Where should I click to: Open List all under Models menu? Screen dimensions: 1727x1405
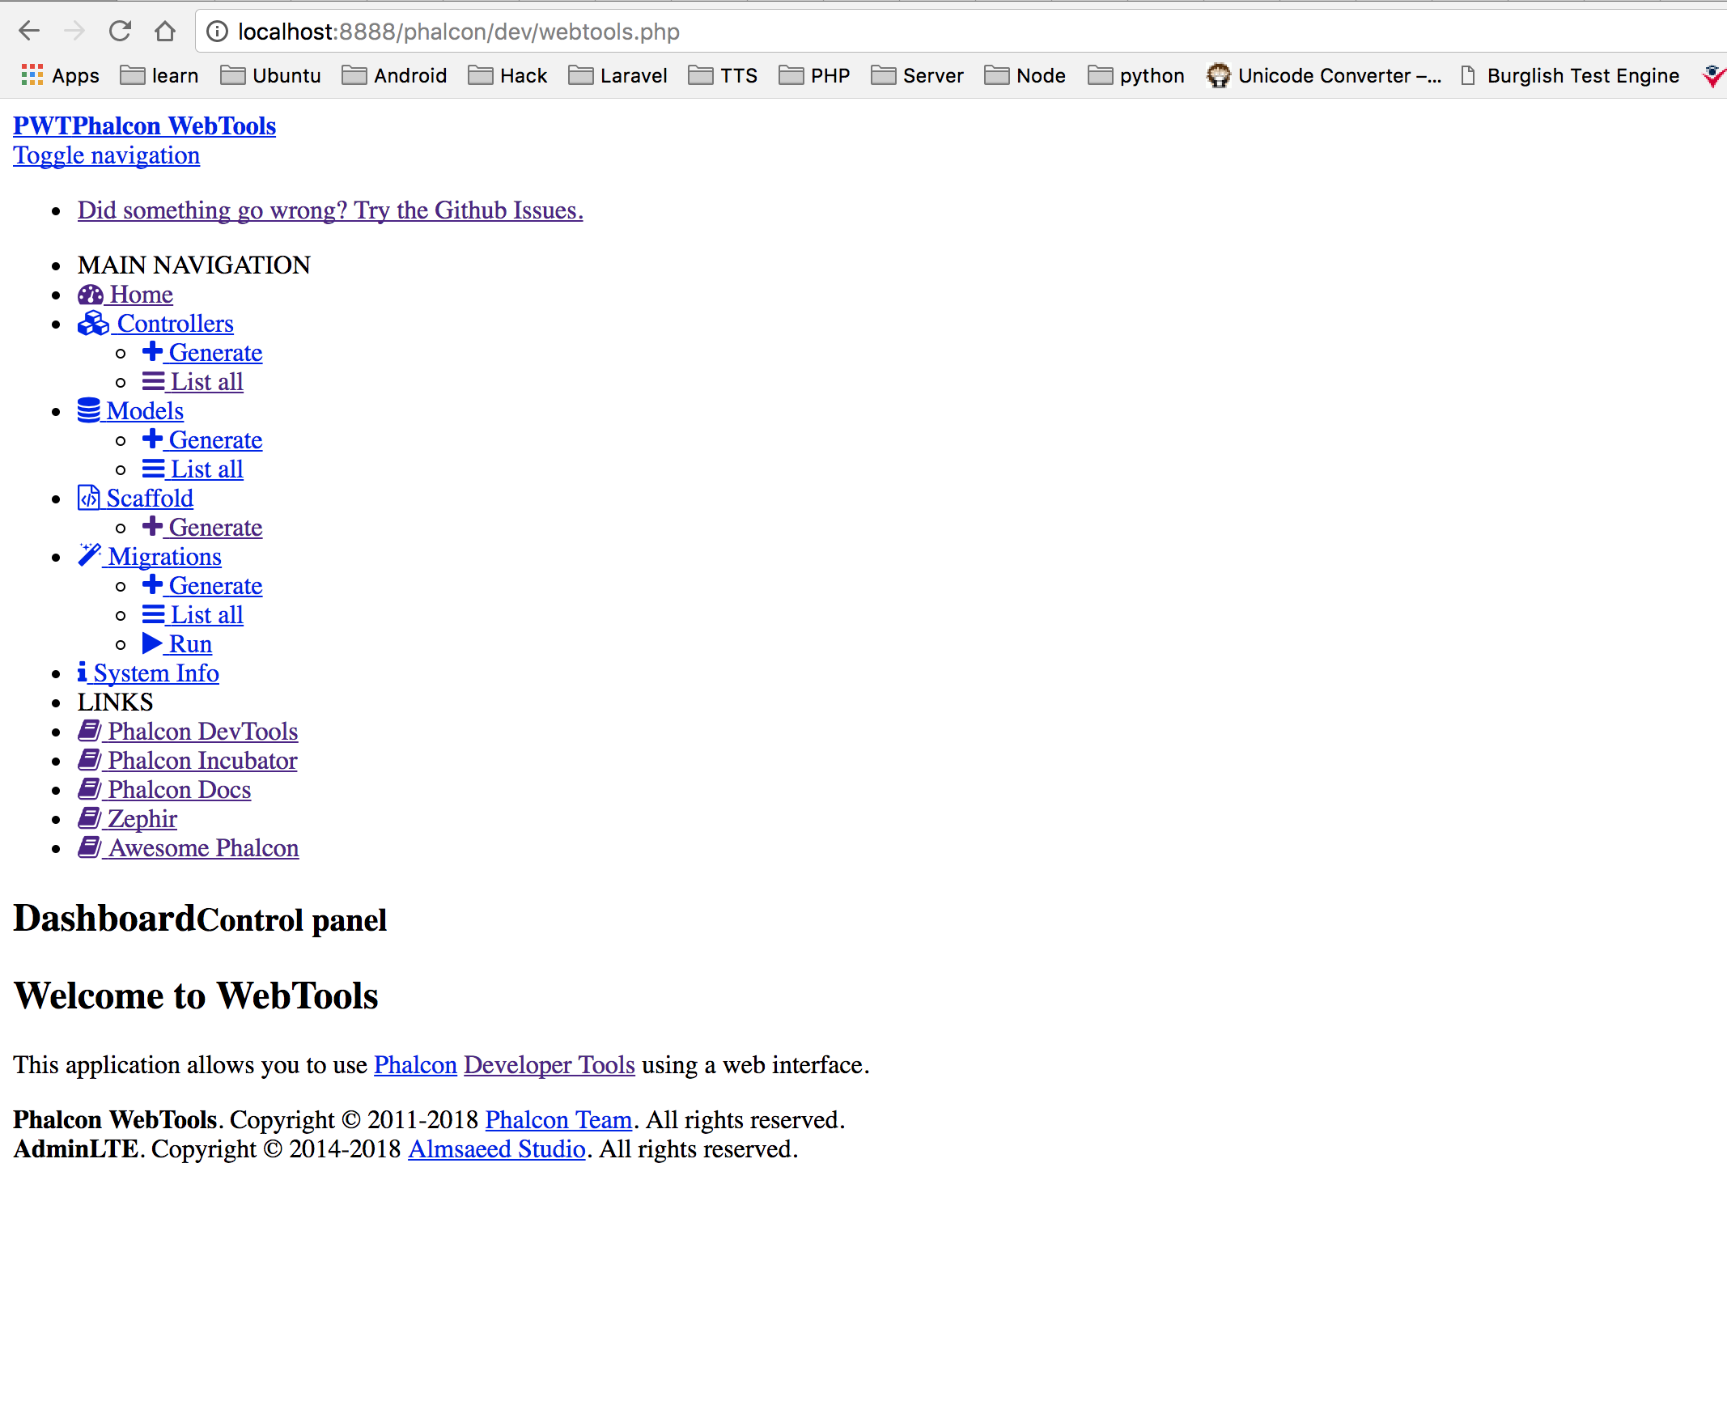tap(206, 469)
